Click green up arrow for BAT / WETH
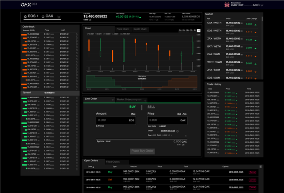 coord(256,48)
